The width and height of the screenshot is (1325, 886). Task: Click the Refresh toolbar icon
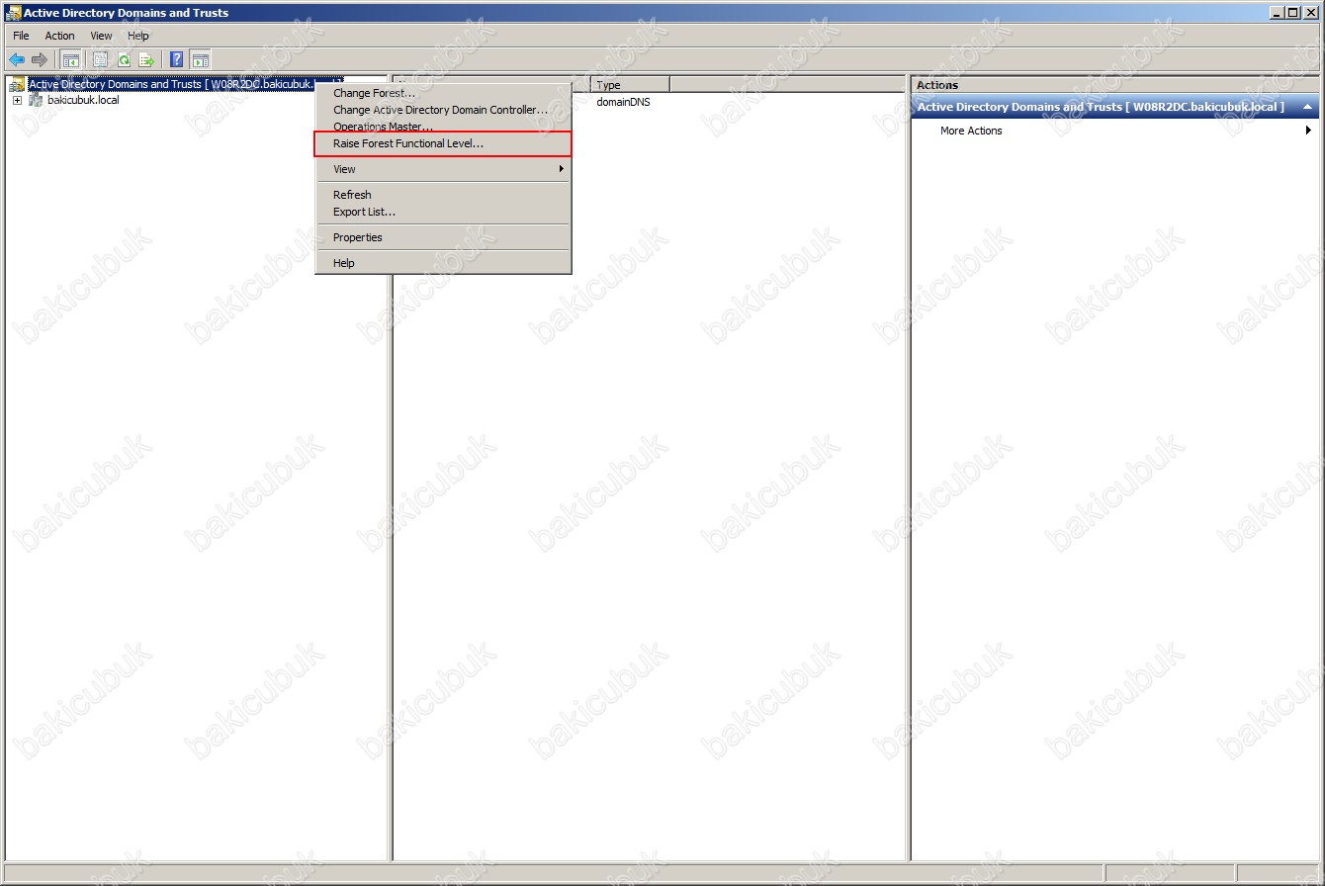pos(124,59)
